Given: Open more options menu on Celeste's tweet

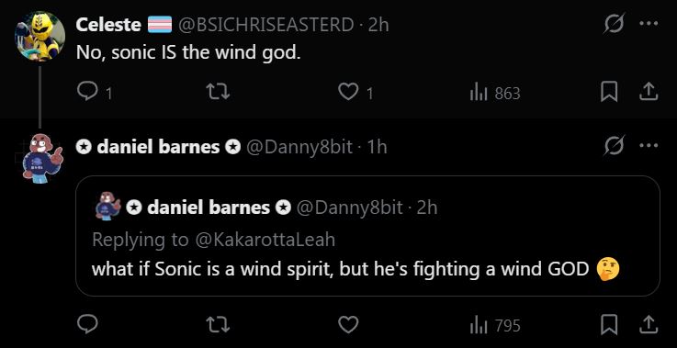Looking at the screenshot, I should coord(649,24).
